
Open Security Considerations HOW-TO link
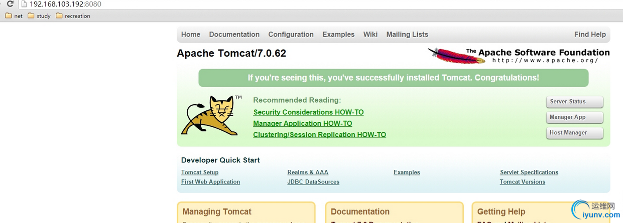click(x=308, y=112)
